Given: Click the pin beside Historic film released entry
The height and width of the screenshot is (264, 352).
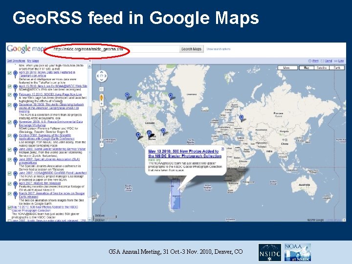Looking at the screenshot, I should coord(15,185).
